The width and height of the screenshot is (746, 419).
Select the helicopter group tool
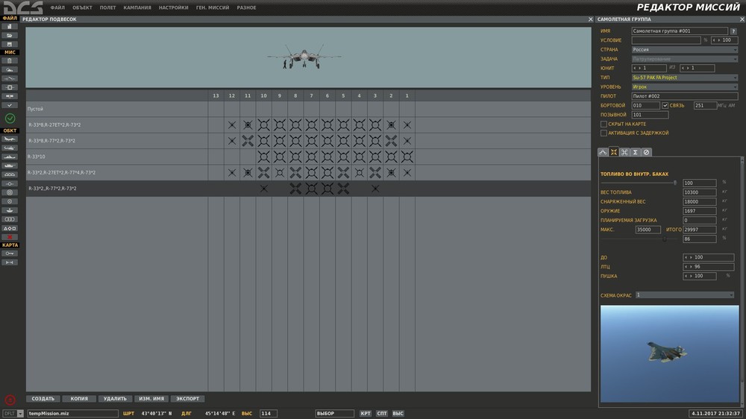point(10,148)
